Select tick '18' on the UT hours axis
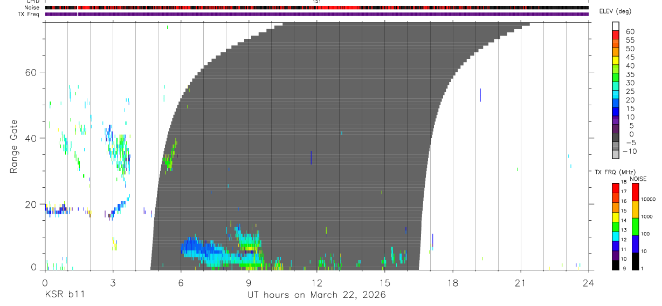 pos(453,283)
